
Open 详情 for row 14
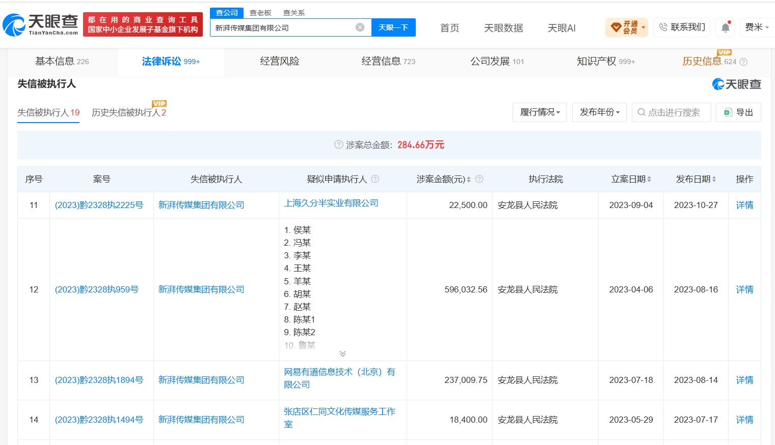(744, 420)
